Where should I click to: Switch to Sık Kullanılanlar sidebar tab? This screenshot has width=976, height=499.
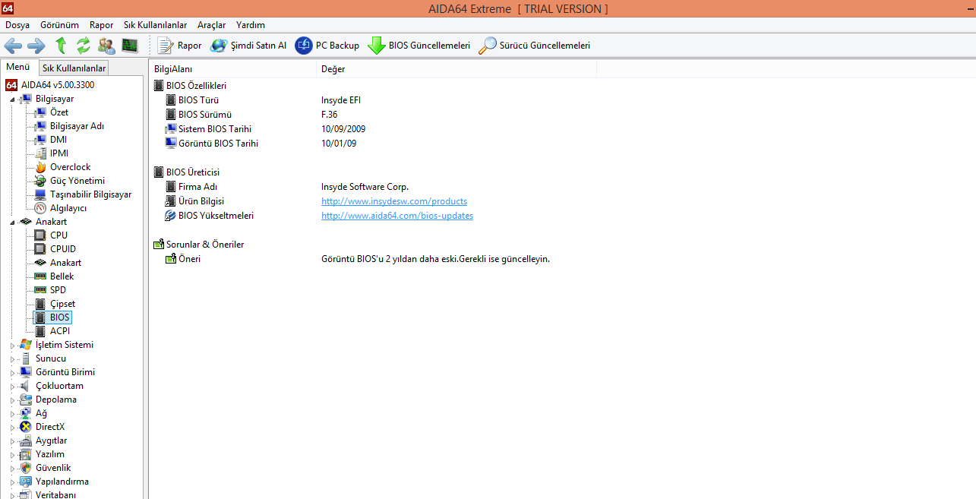tap(74, 68)
